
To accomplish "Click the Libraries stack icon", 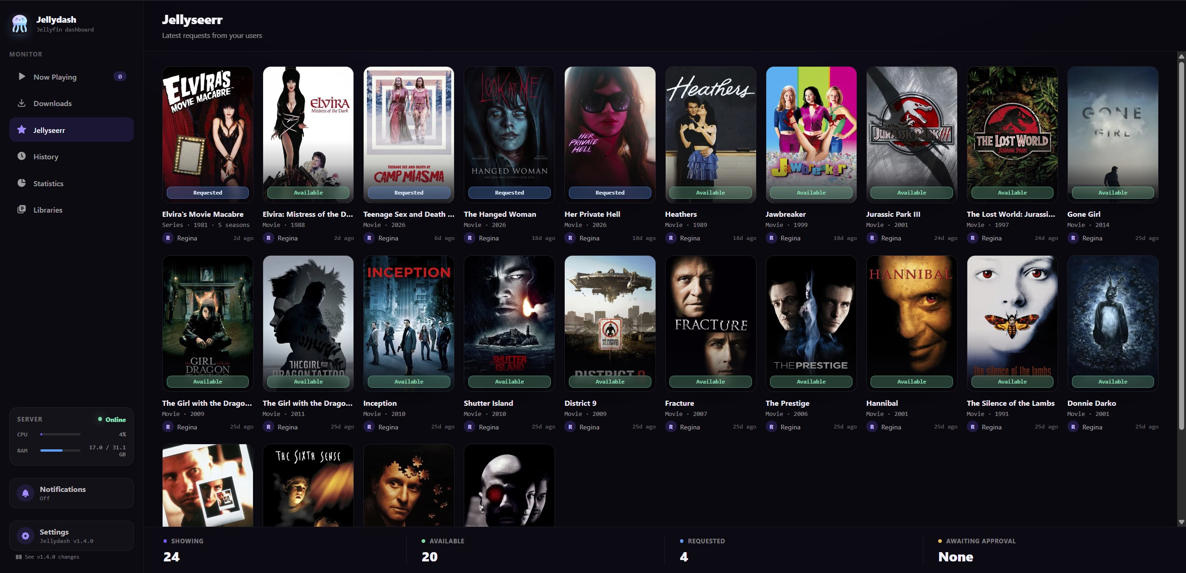I will click(22, 209).
